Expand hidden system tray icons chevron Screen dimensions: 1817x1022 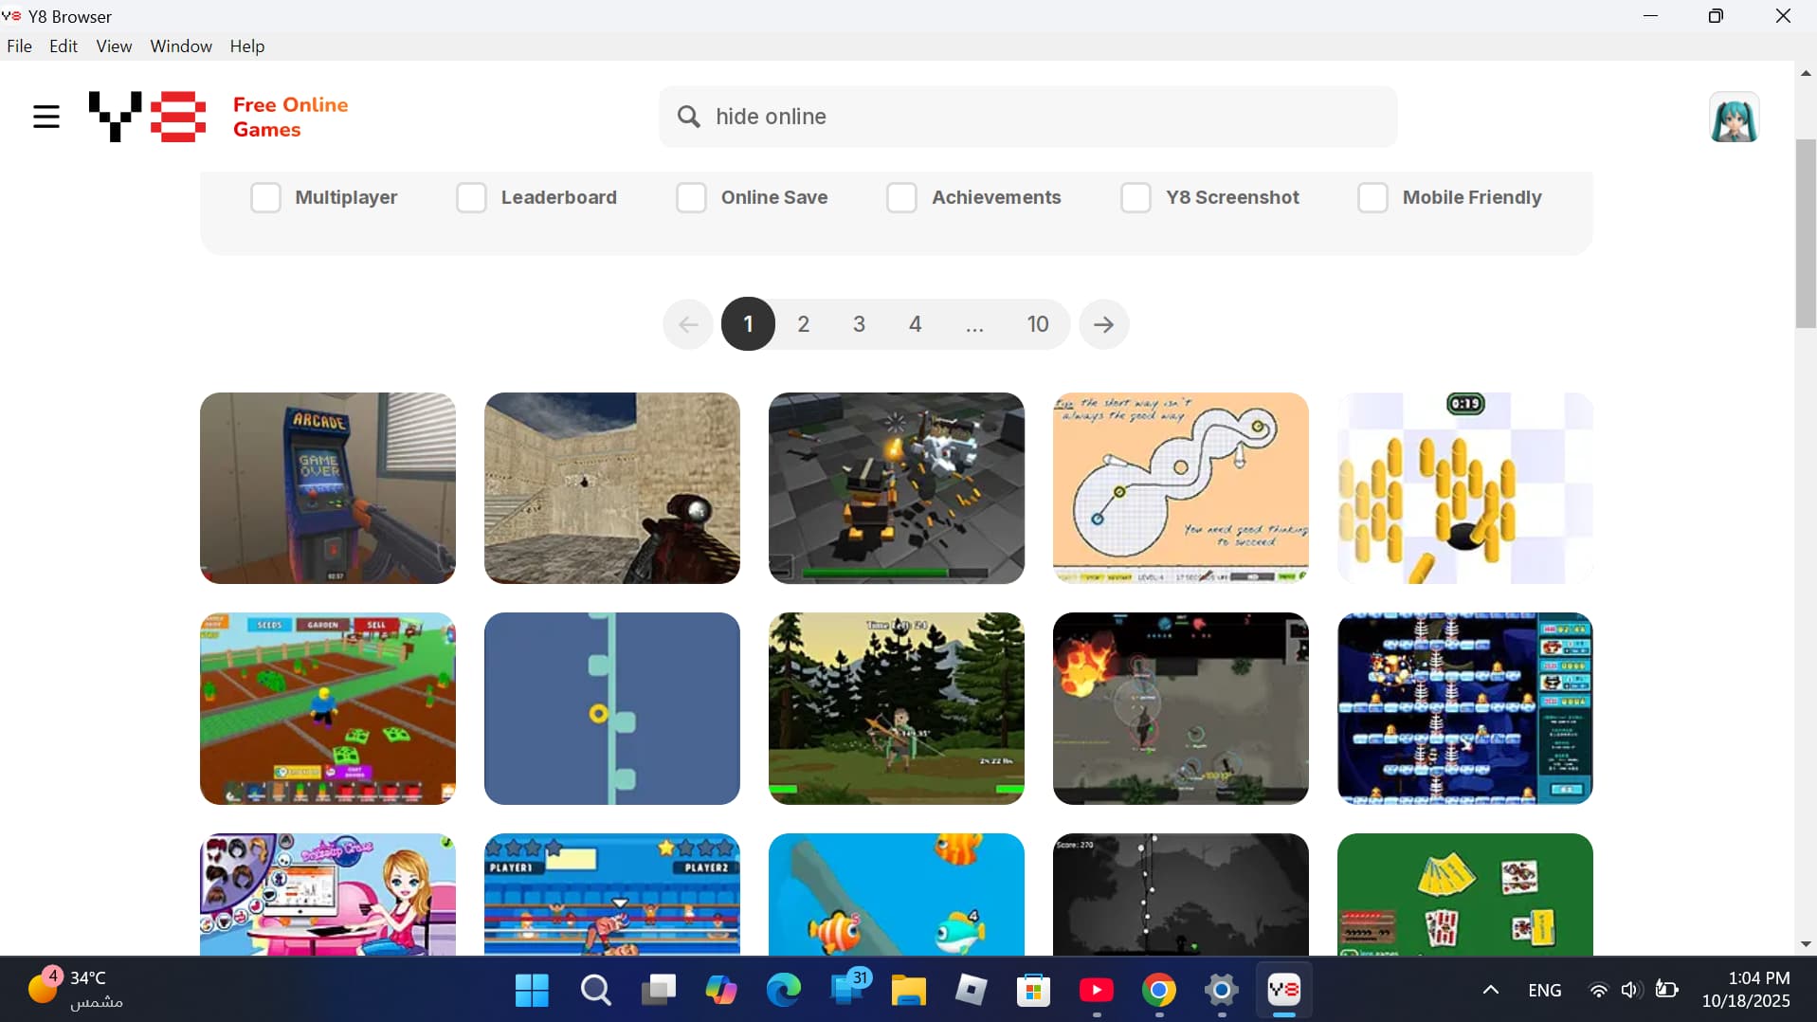pos(1490,991)
